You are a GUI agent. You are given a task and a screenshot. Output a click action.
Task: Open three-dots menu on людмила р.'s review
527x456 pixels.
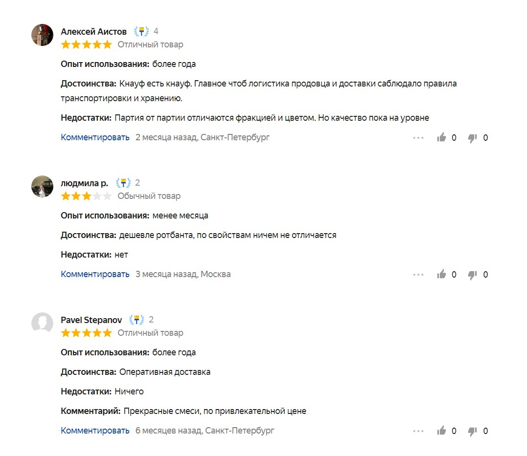click(x=418, y=275)
